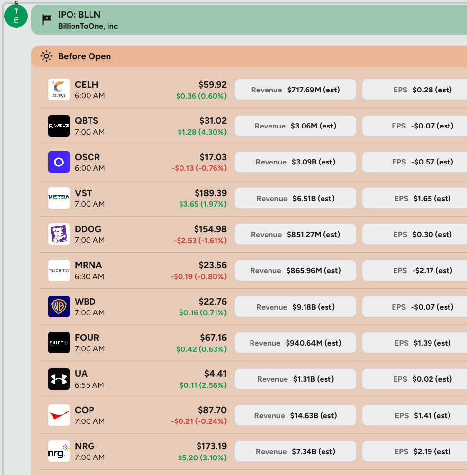Collapse the Before Open section header
467x475 pixels.
pos(249,56)
